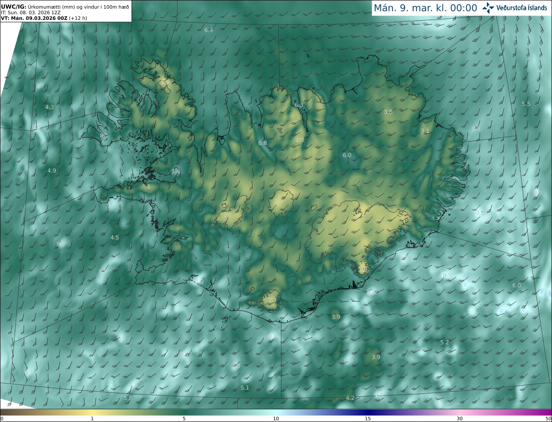Click the colorbar tick label 50
The height and width of the screenshot is (422, 552).
click(x=549, y=419)
